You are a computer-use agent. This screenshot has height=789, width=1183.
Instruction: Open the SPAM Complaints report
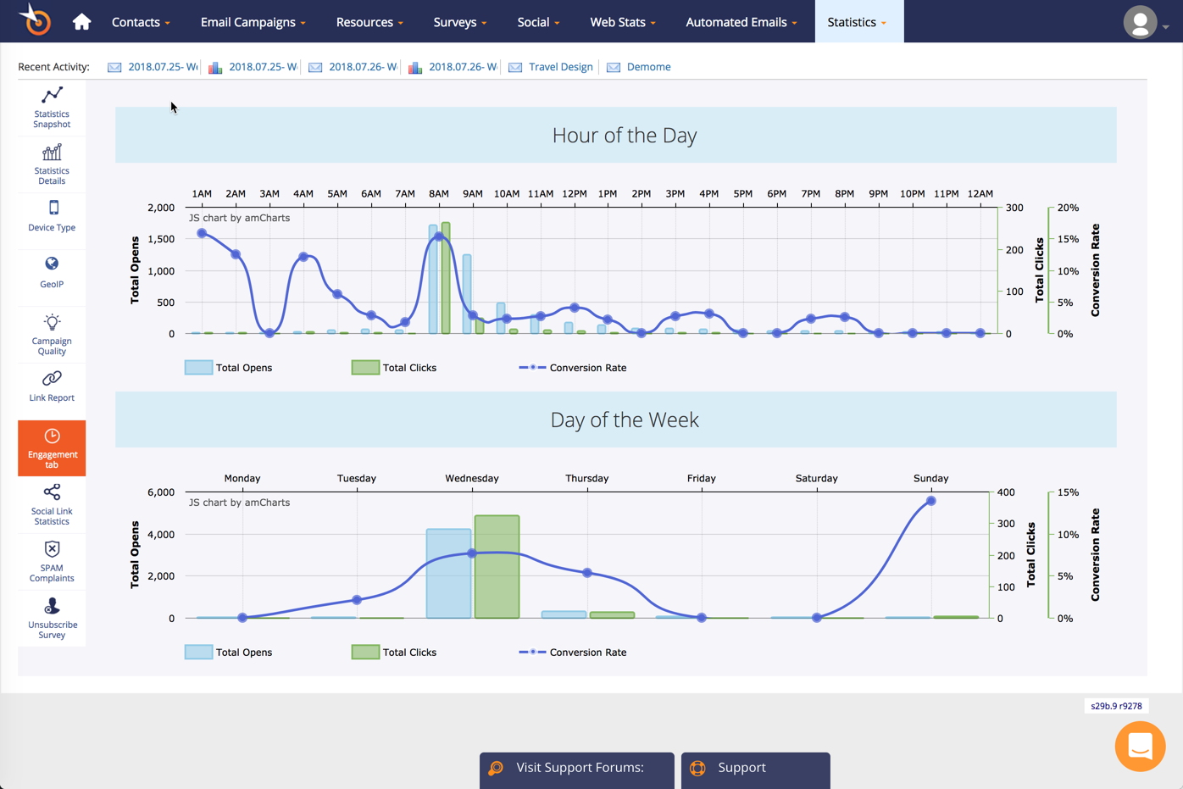pyautogui.click(x=51, y=561)
